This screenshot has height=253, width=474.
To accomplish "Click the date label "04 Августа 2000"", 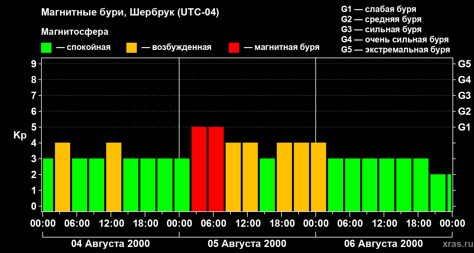I will pyautogui.click(x=111, y=244).
